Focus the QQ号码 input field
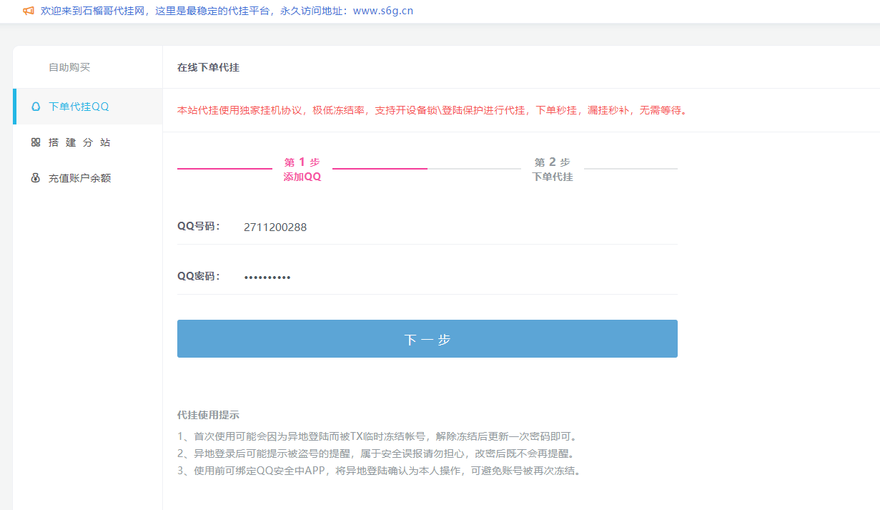880x510 pixels. (458, 227)
